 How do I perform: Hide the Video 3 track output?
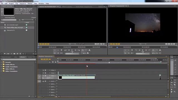(43, 70)
